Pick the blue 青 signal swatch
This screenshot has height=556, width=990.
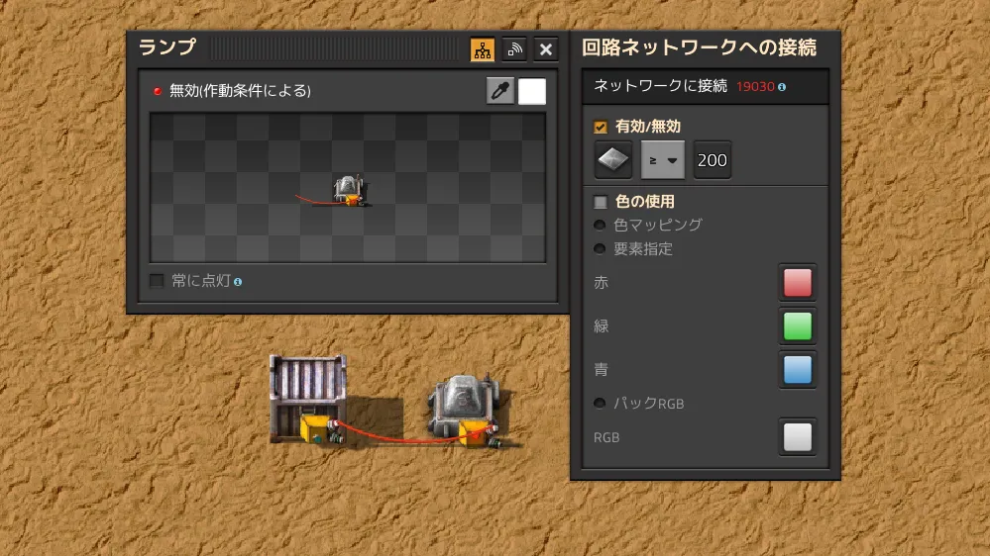(x=798, y=369)
